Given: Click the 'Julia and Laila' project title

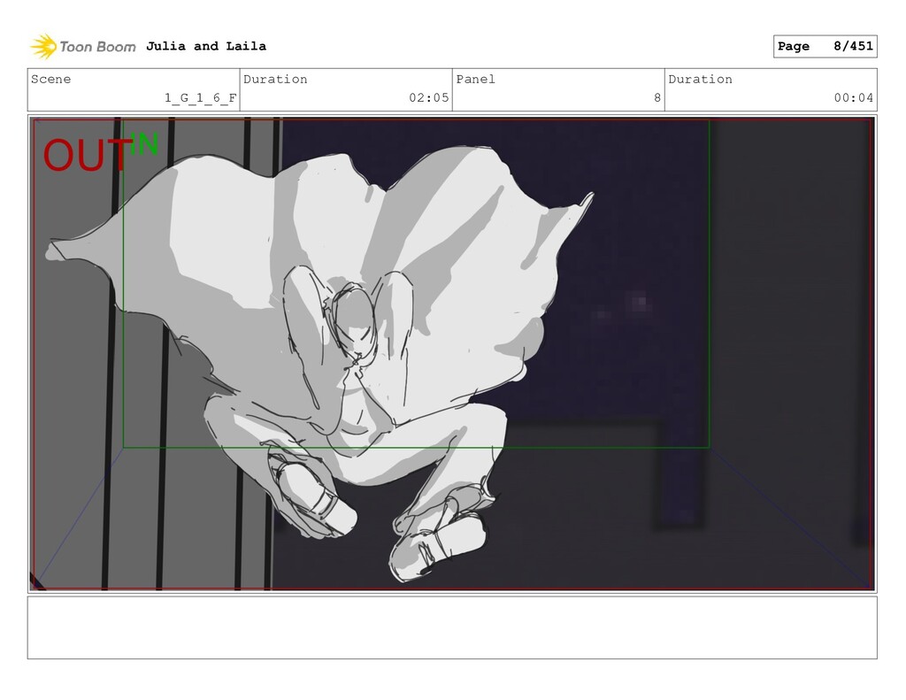Looking at the screenshot, I should (205, 46).
